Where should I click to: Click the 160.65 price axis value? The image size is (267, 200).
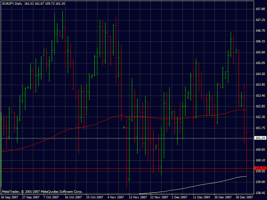(261, 150)
